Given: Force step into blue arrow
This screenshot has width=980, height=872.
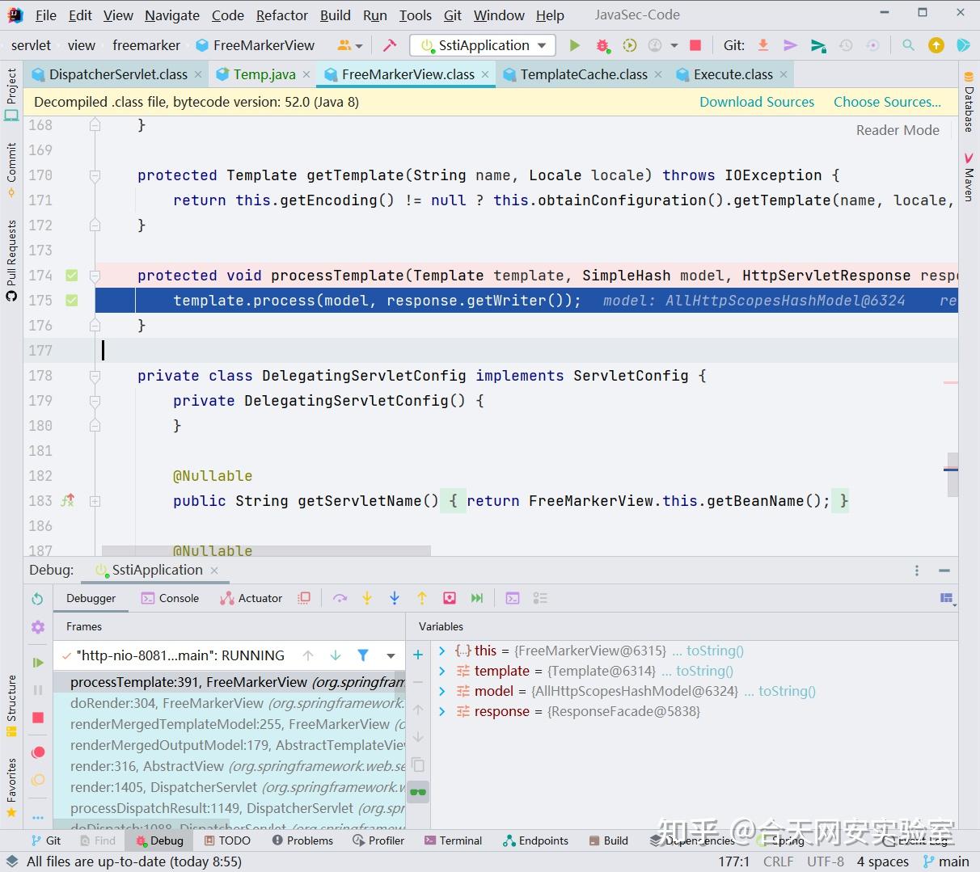Looking at the screenshot, I should coord(395,598).
